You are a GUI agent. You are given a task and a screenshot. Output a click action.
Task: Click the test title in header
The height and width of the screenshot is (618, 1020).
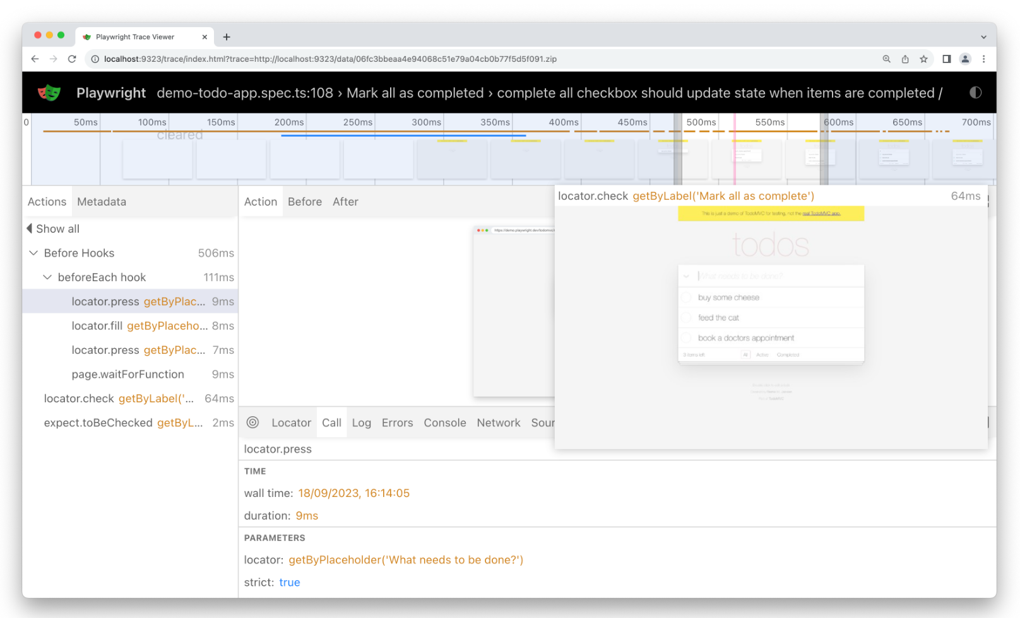(549, 93)
